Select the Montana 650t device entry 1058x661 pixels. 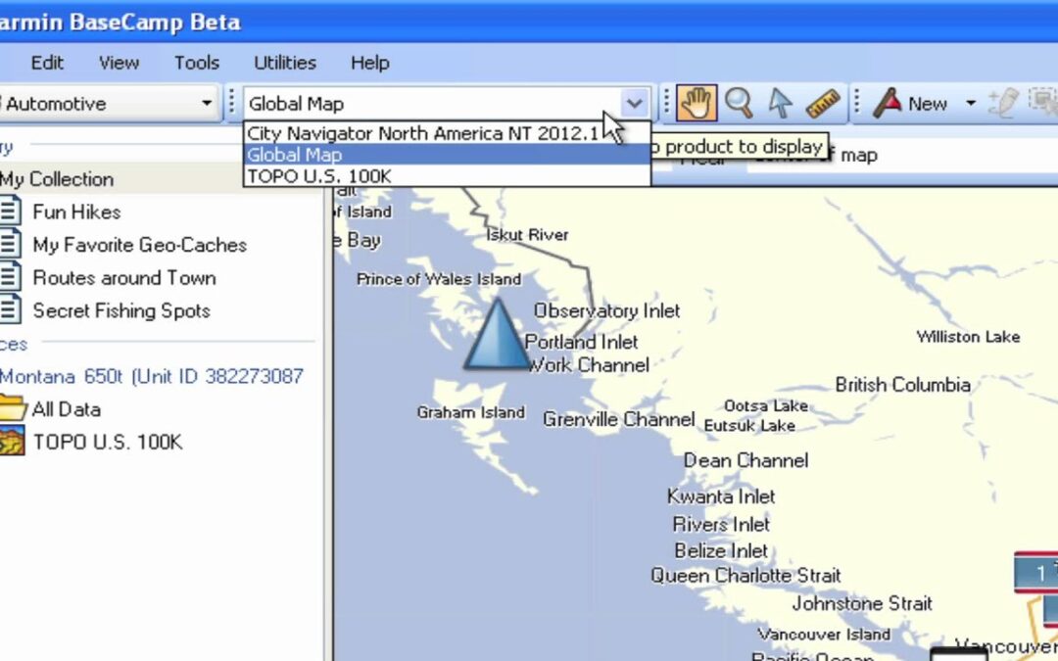point(152,376)
